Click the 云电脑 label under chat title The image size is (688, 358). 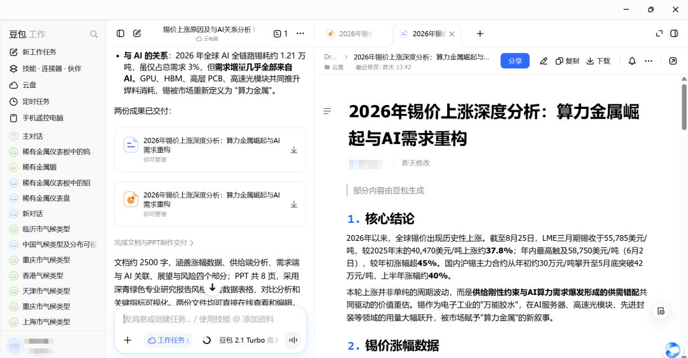[x=207, y=39]
